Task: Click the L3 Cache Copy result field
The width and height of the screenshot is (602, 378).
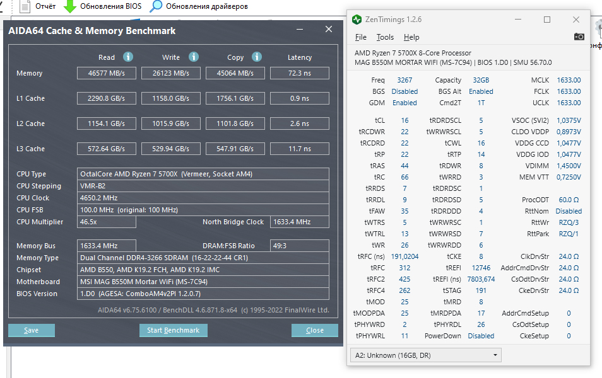Action: coord(235,149)
